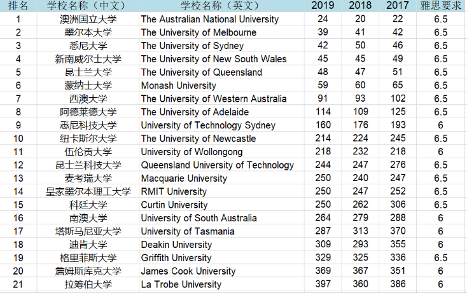Click the 科廷大学 cell
Image resolution: width=467 pixels, height=293 pixels.
coord(88,205)
